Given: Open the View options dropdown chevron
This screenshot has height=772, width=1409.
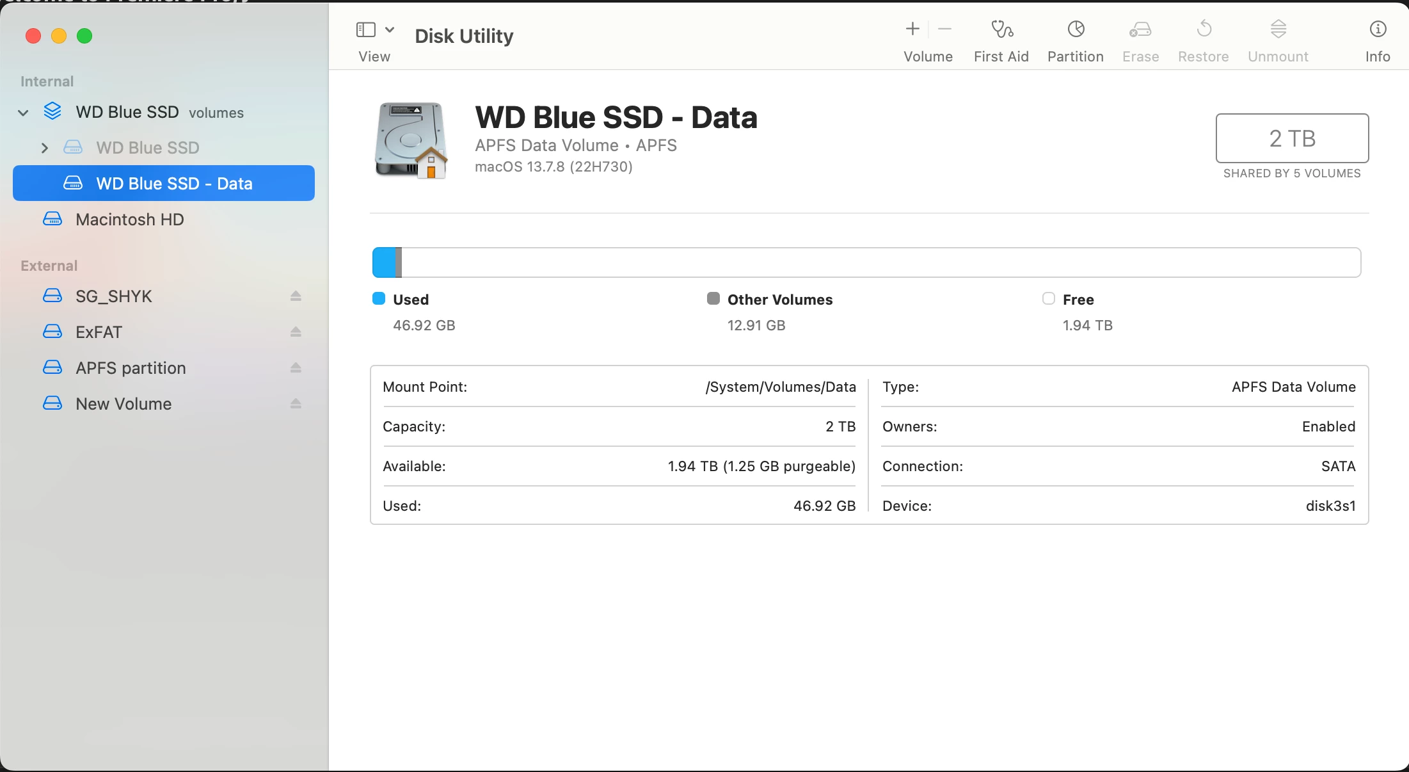Looking at the screenshot, I should point(390,29).
